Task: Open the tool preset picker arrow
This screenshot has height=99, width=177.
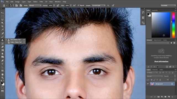Action: 7,5
